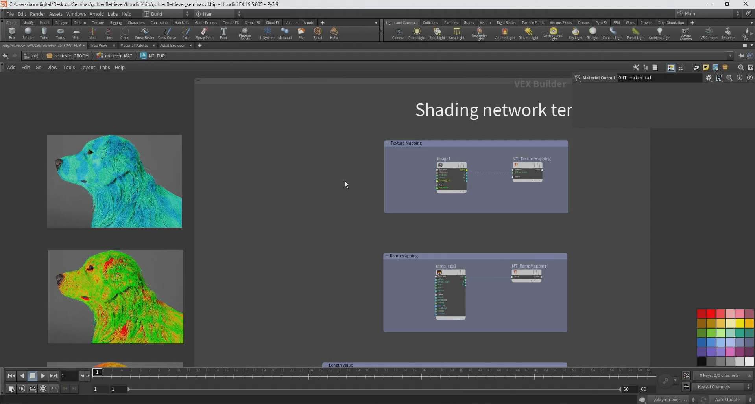Image resolution: width=755 pixels, height=404 pixels.
Task: Add an Environment Light
Action: pyautogui.click(x=553, y=33)
